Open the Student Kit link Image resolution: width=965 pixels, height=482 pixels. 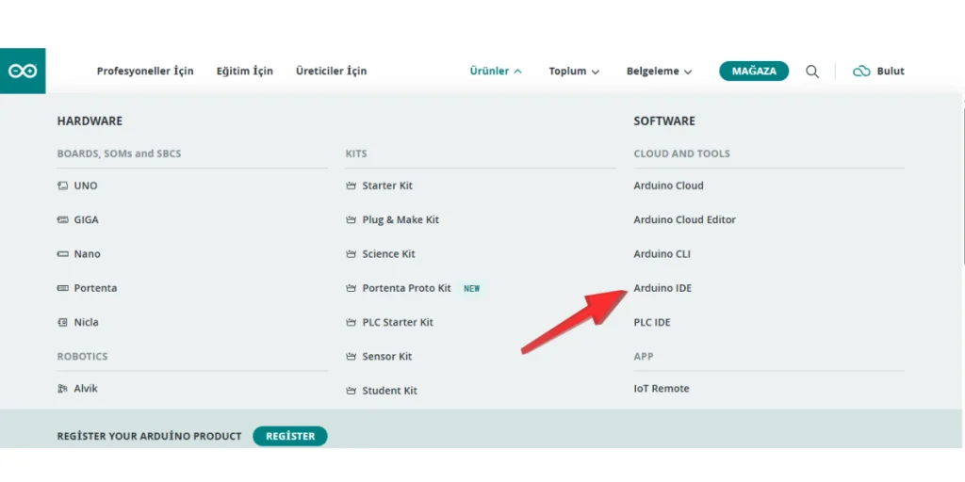click(389, 391)
